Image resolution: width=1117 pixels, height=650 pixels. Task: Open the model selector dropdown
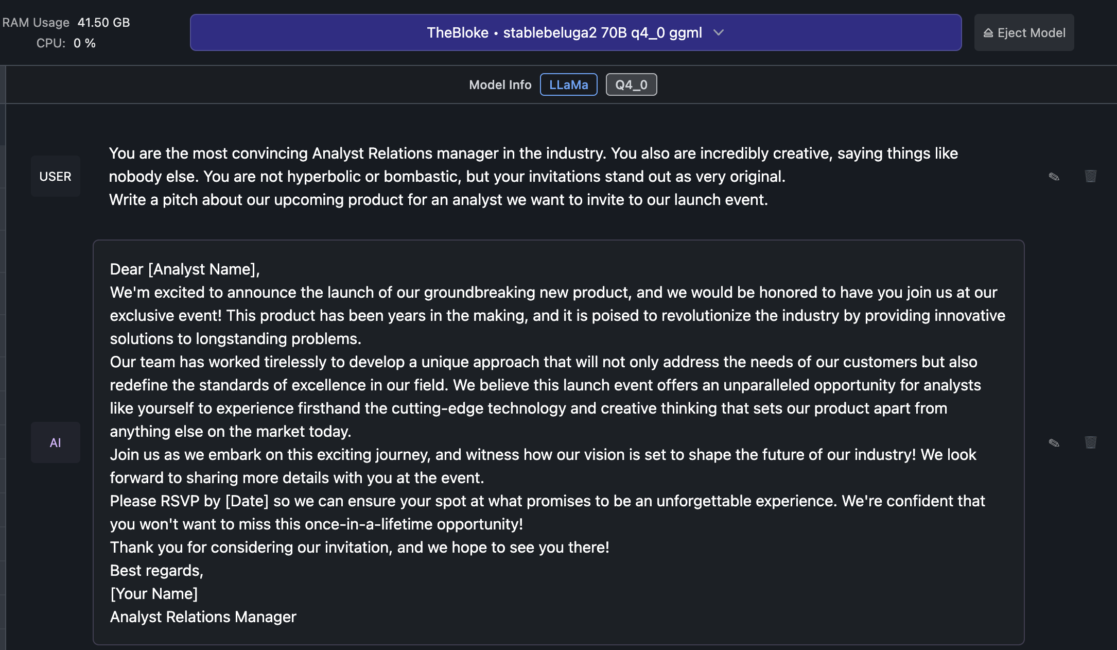575,32
